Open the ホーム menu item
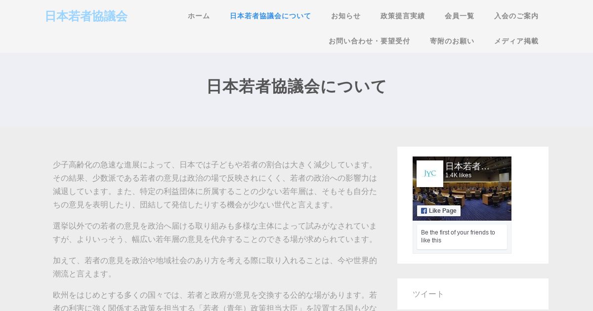Viewport: 593px width, 311px height. [x=199, y=16]
